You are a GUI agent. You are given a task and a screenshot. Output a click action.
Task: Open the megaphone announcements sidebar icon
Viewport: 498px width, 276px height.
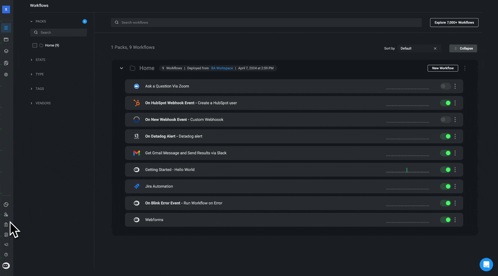(x=6, y=245)
